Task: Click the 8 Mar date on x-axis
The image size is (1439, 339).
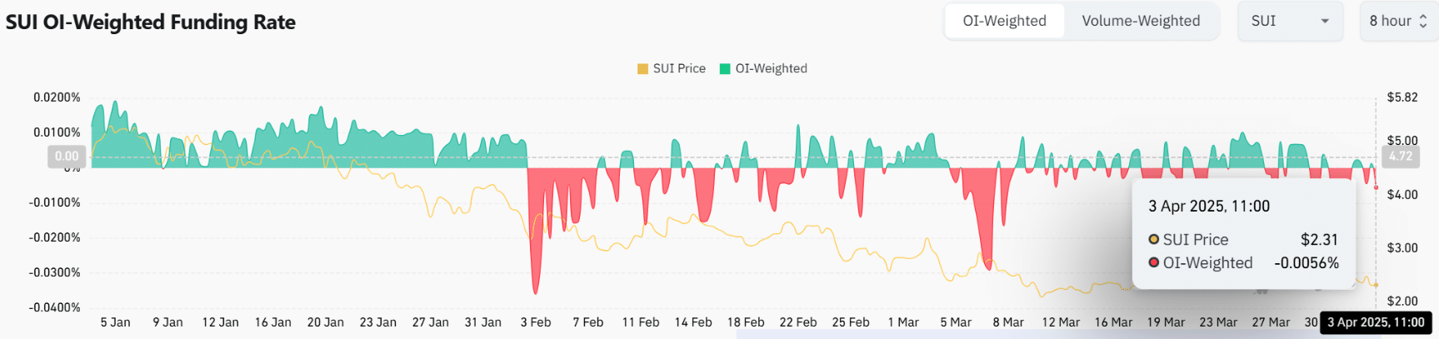Action: (x=1008, y=322)
